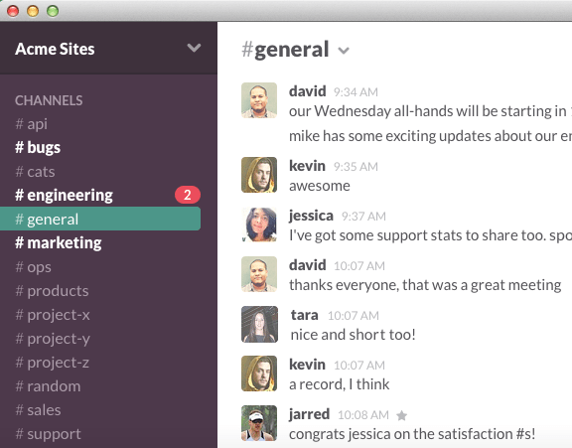Expand the #general channel dropdown arrow
The width and height of the screenshot is (572, 448).
(x=344, y=51)
